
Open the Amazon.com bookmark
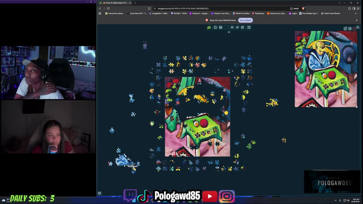[277, 13]
